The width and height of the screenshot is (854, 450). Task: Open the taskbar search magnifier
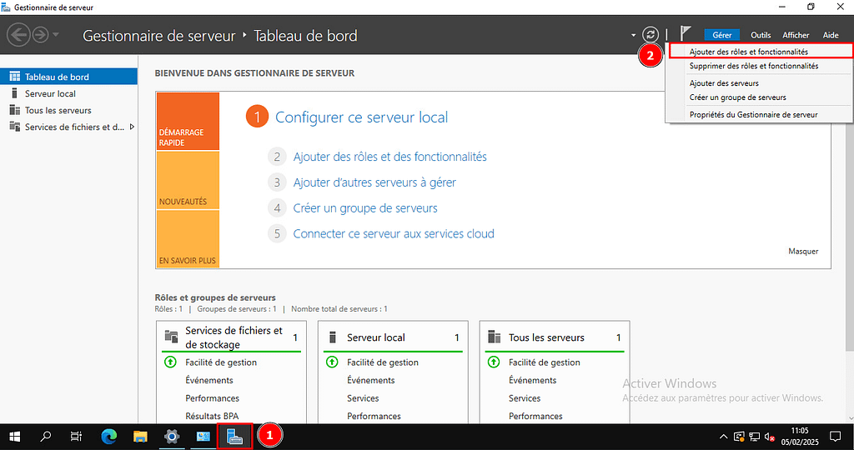click(46, 436)
